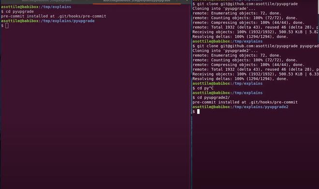
Task: Click the last 'Resolving deltas: 100%' line
Action: point(240,79)
